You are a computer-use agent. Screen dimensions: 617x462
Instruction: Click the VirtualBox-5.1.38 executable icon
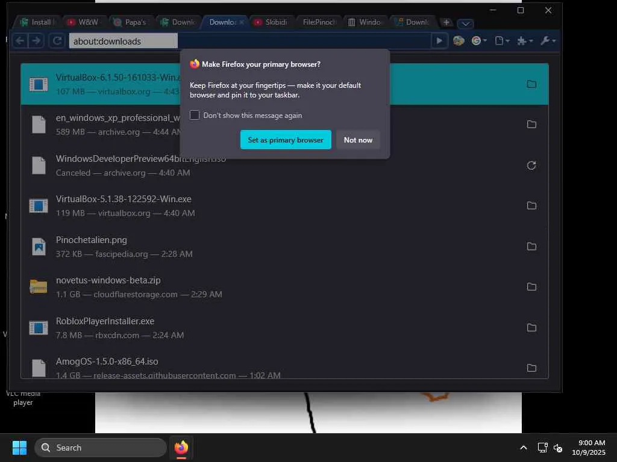point(39,206)
